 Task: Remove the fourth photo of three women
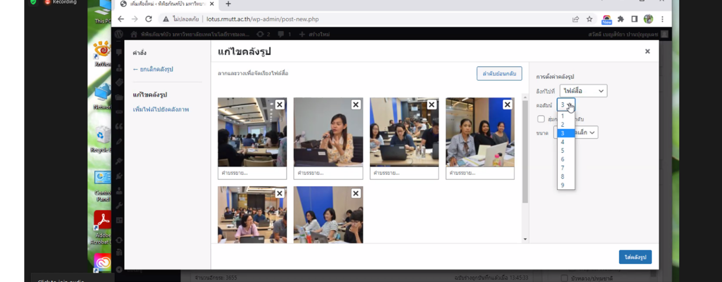tap(508, 104)
